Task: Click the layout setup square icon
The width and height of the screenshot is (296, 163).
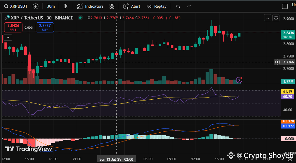Action: point(285,6)
